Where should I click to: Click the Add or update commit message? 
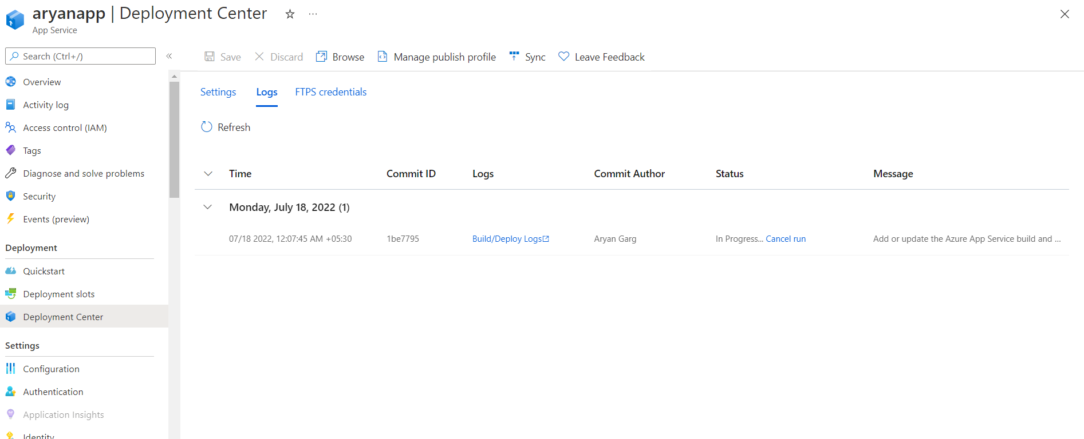(x=967, y=239)
